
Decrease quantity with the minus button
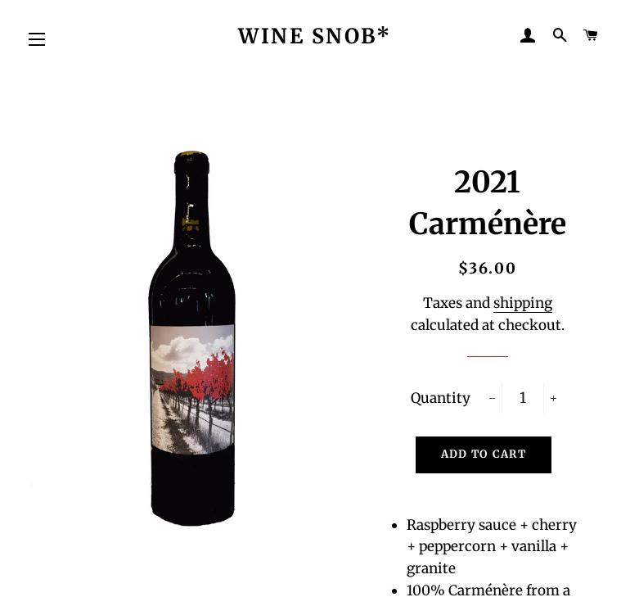(492, 398)
